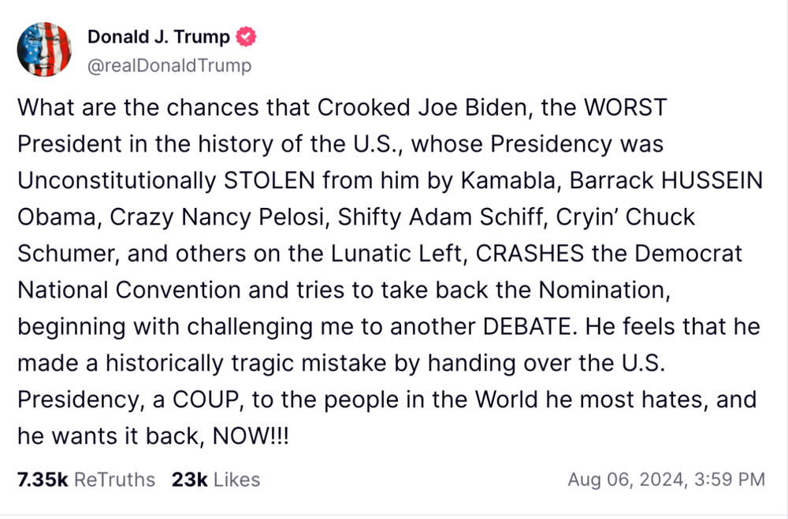Click the word DEBATE in the post

coord(526,327)
